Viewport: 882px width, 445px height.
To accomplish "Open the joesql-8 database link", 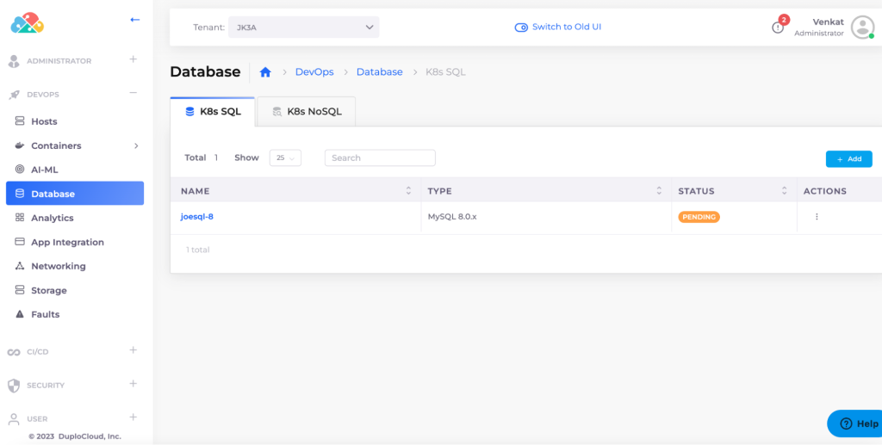I will (197, 217).
